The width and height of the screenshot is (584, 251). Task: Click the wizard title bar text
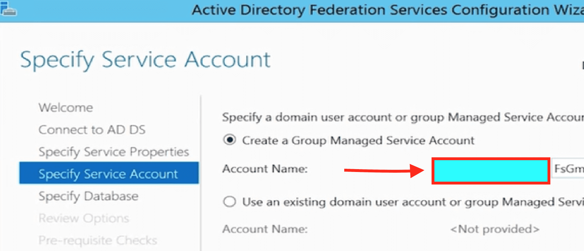click(x=388, y=10)
